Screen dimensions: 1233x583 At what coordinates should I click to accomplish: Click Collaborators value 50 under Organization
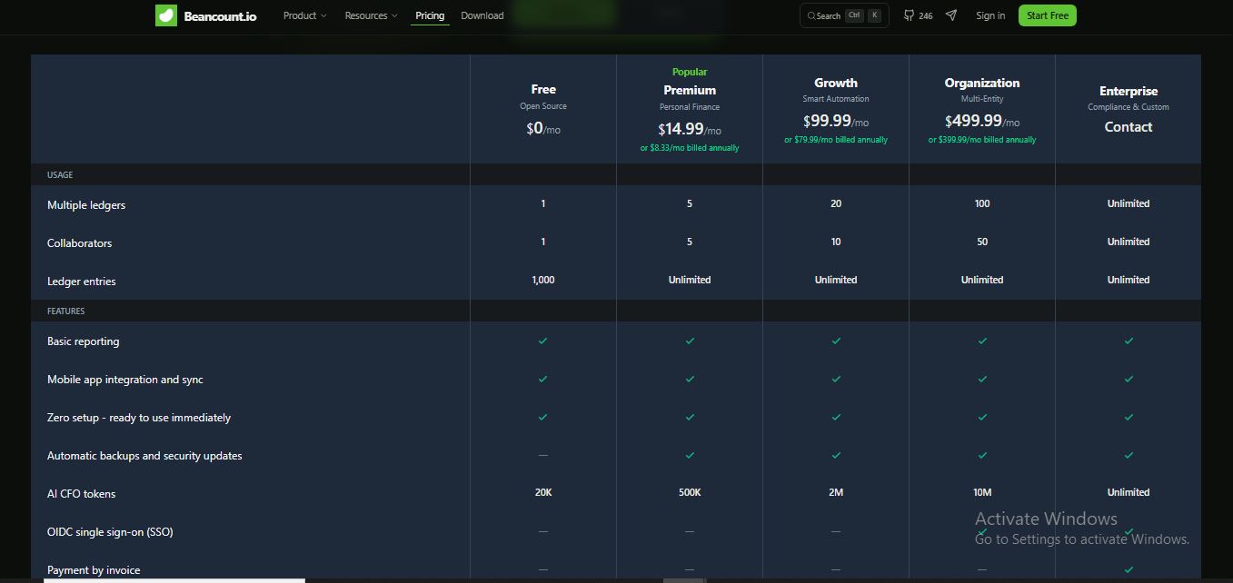click(982, 242)
